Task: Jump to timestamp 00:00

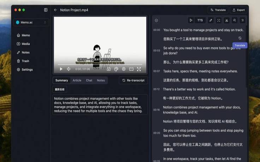Action: pos(157,30)
